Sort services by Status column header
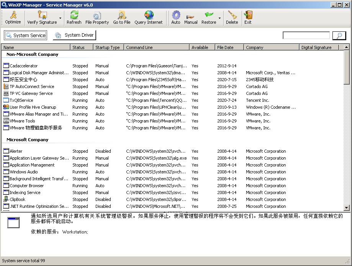The width and height of the screenshot is (352, 266). tap(82, 47)
